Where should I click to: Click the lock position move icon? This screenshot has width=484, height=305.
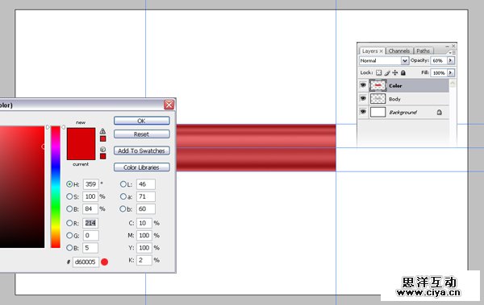[394, 73]
